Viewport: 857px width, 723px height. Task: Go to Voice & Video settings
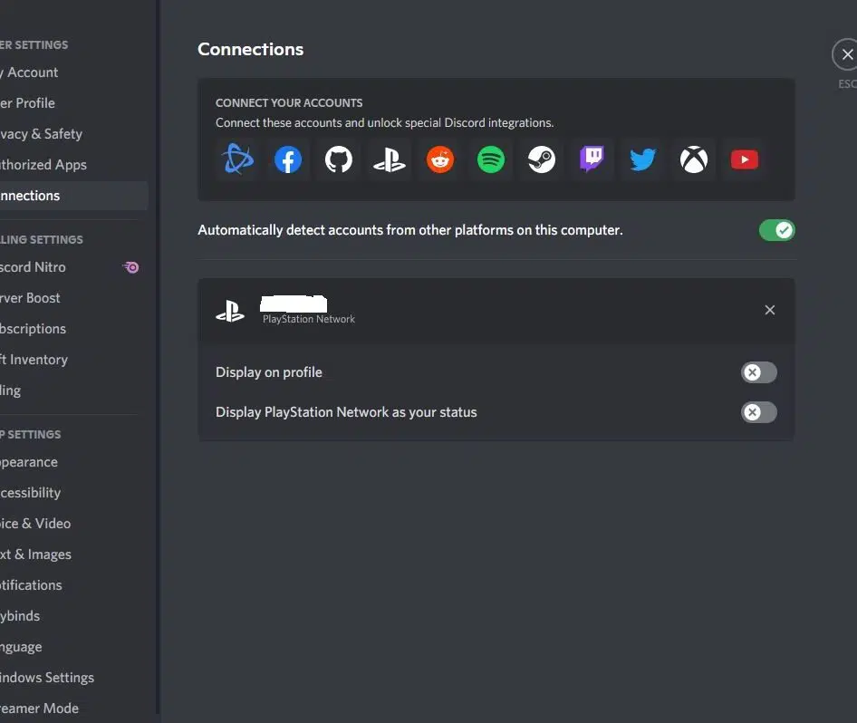(x=72, y=524)
